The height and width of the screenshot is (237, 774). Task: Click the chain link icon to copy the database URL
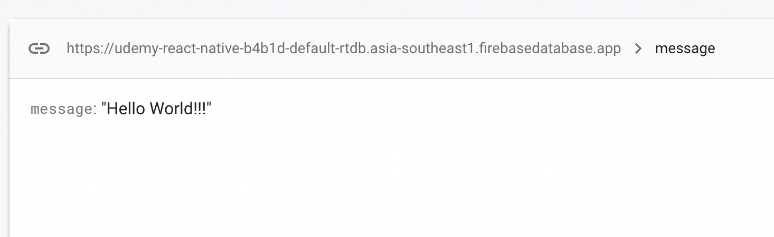(39, 49)
